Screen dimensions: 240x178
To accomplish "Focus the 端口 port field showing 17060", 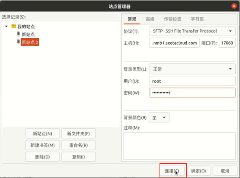I will 227,43.
